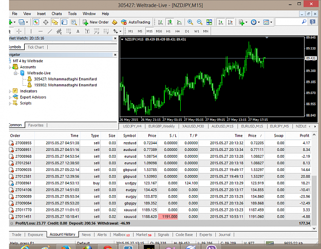Open the Tools menu
Viewport: 321px width, 249px height.
click(x=72, y=14)
